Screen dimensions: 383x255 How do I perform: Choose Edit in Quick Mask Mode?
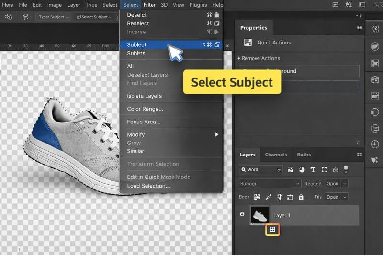[x=171, y=177]
